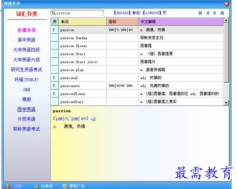Click 记单词 label in bottom bar
237x189 pixels.
(46, 186)
